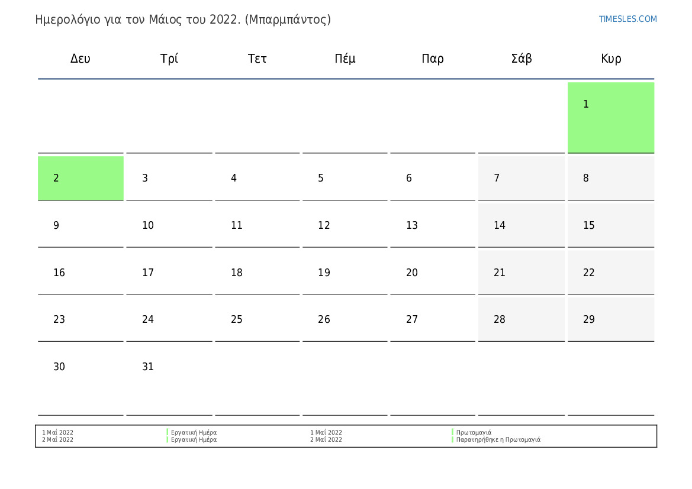The width and height of the screenshot is (692, 489).
Task: Pick day 18 in Τετ column
Action: click(258, 273)
